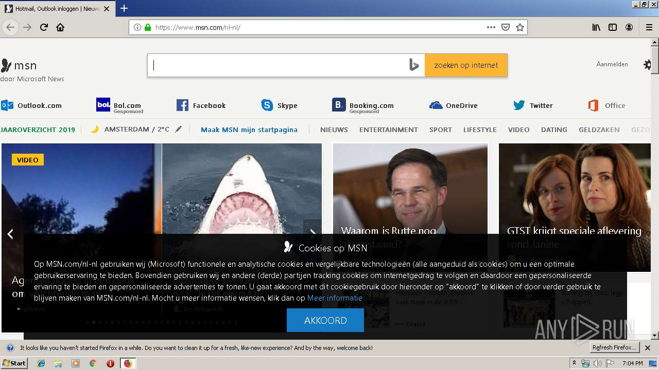Open 'GTST krijgt speciale aflevering' article
Image resolution: width=659 pixels, height=370 pixels.
tap(574, 231)
